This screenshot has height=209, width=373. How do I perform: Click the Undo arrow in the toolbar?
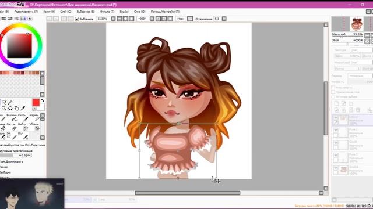(49, 19)
